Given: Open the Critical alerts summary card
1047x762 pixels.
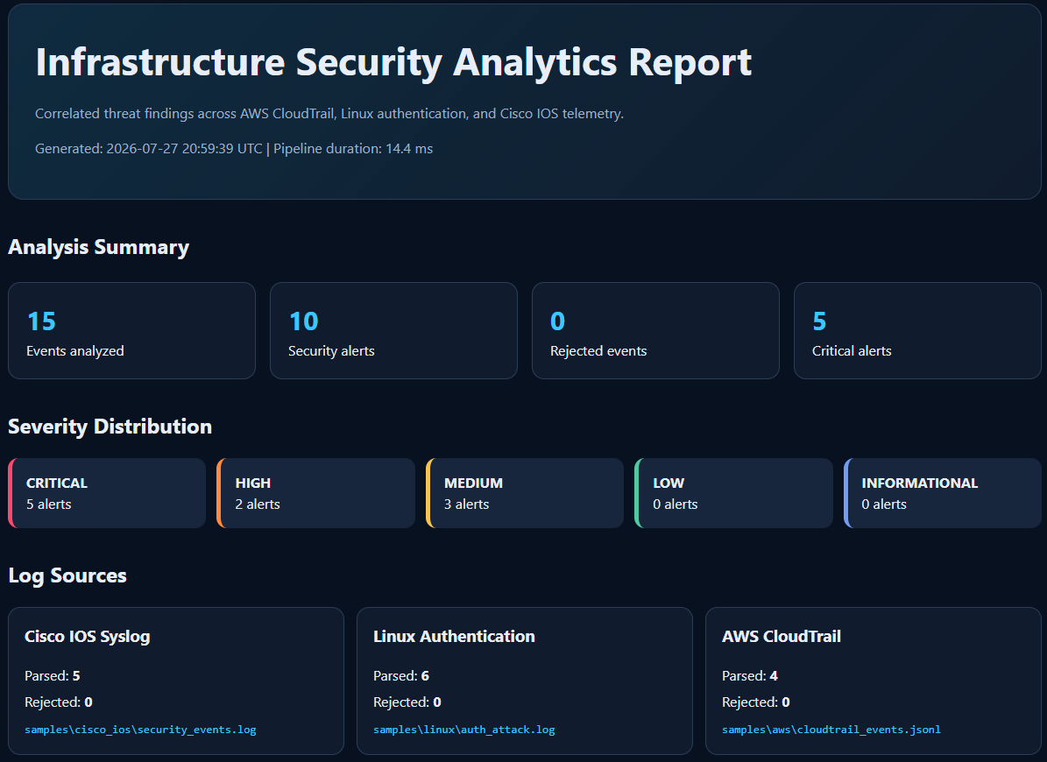Looking at the screenshot, I should click(x=916, y=330).
